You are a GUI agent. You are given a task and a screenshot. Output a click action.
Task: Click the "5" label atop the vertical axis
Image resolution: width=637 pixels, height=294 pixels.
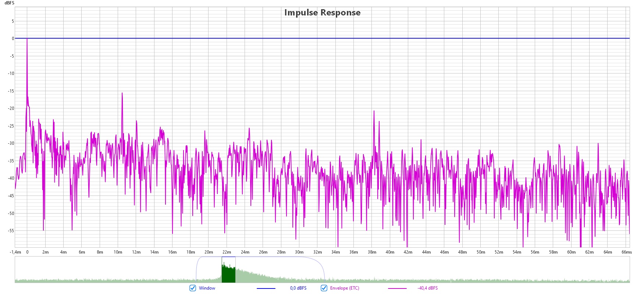click(x=13, y=21)
